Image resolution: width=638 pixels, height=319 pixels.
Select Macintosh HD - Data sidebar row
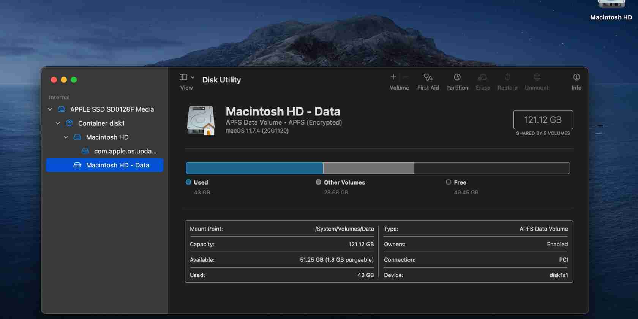point(104,165)
